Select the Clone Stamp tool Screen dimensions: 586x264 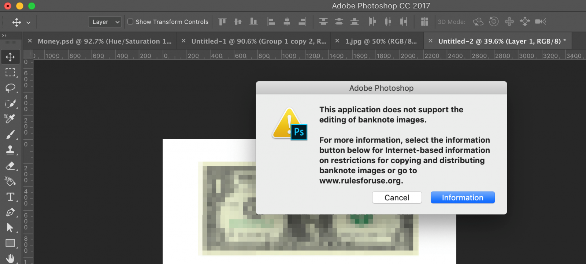point(10,150)
